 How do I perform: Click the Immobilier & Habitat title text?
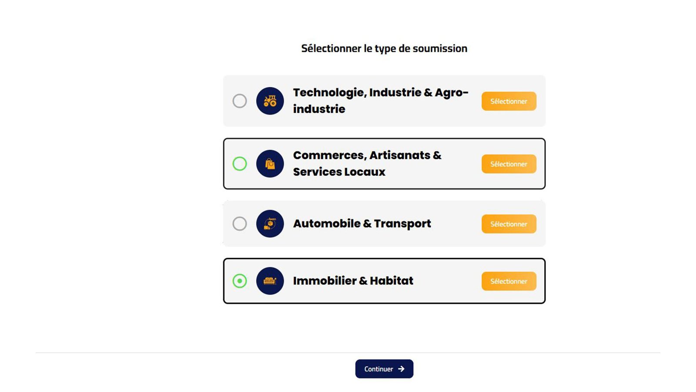tap(353, 281)
